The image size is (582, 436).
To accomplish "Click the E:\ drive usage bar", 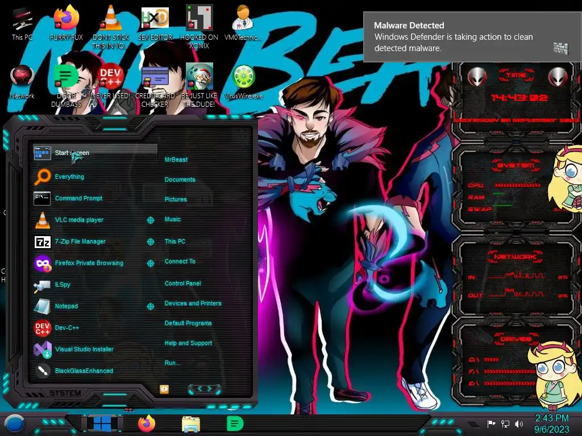I will coord(510,383).
